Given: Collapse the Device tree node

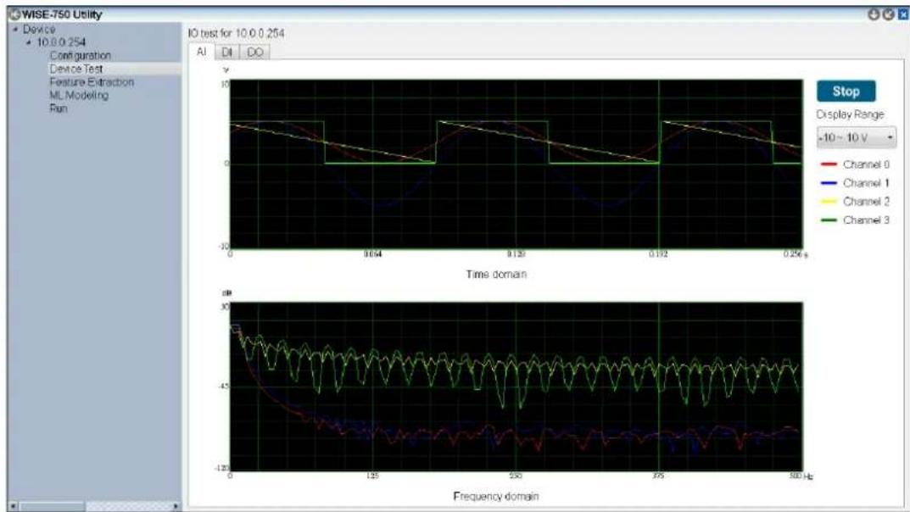Looking at the screenshot, I should coord(15,29).
